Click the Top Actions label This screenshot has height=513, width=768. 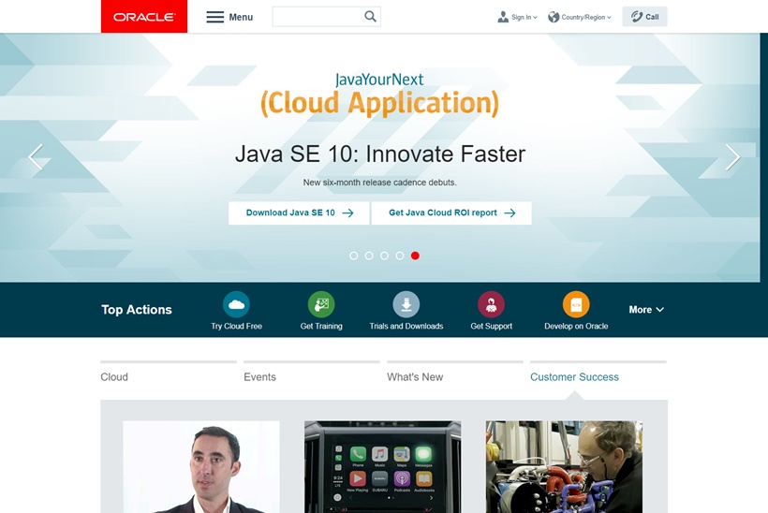pyautogui.click(x=137, y=309)
